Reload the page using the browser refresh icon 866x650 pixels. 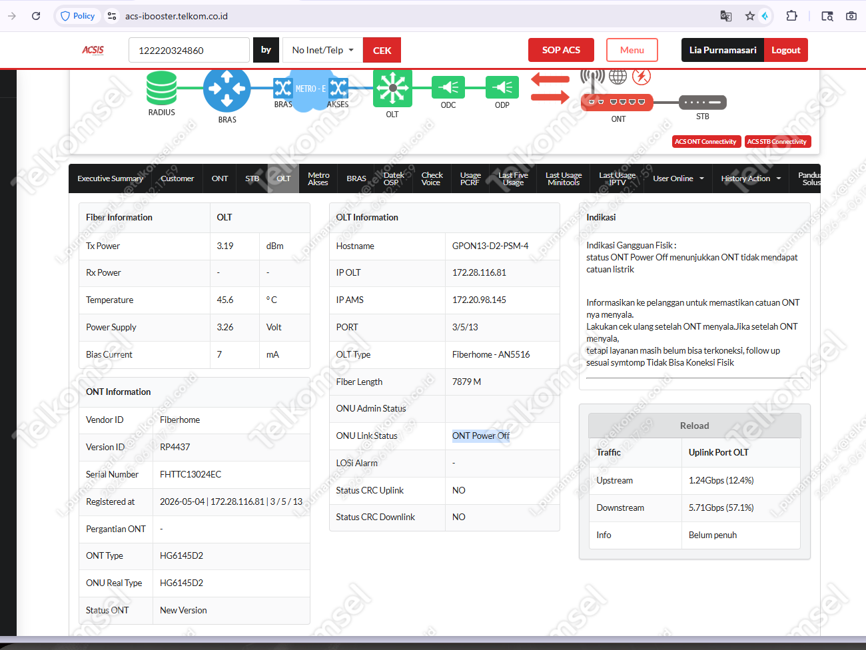pyautogui.click(x=36, y=16)
